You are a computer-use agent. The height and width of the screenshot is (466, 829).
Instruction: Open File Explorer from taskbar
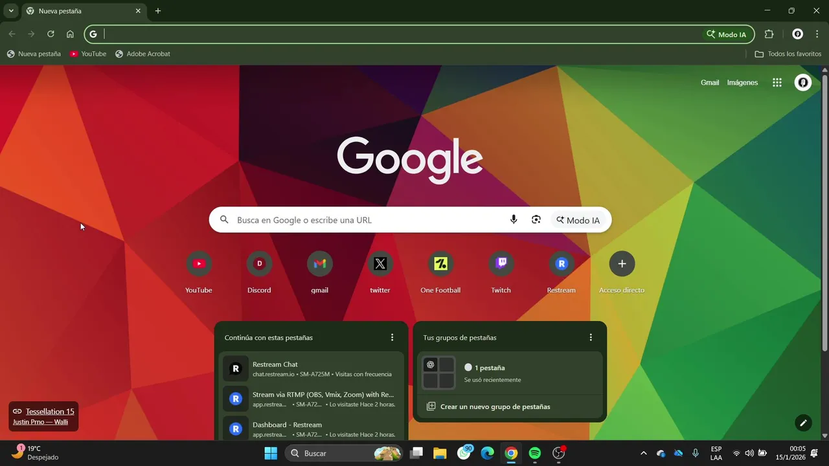coord(440,453)
